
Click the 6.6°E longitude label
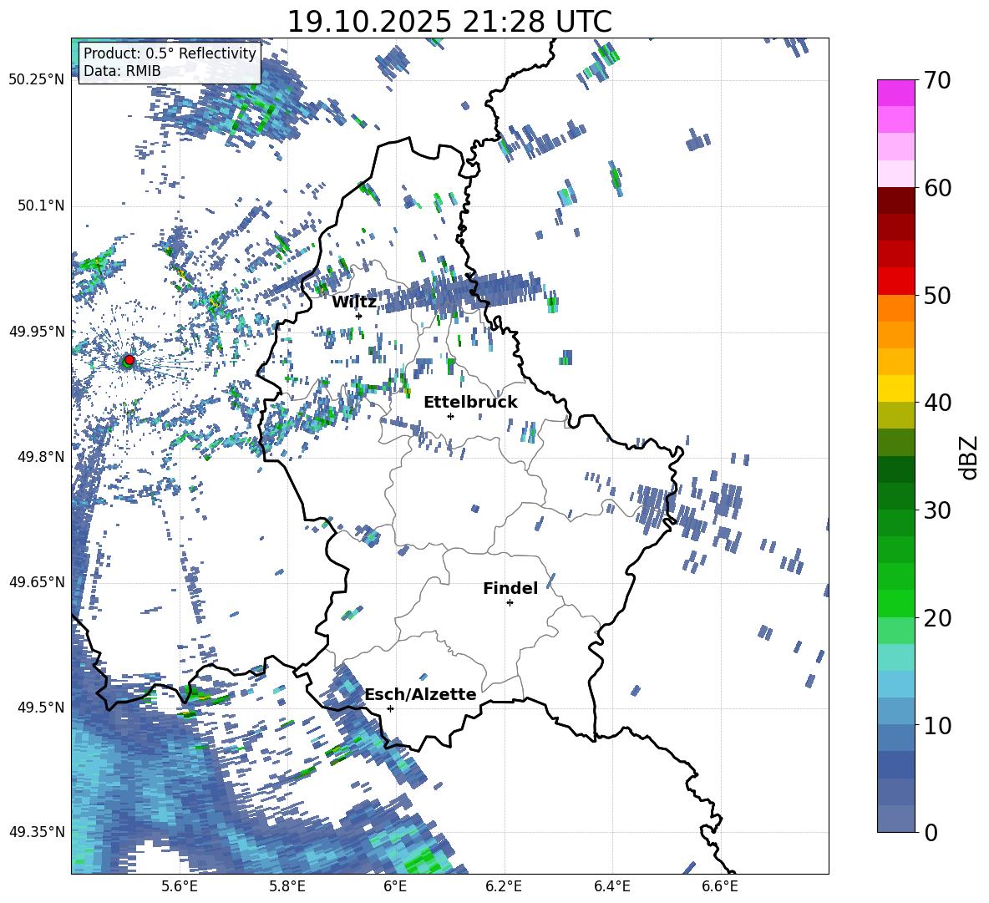coord(720,886)
